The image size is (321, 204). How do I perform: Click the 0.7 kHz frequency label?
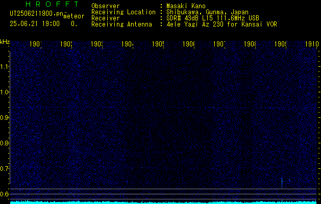coord(5,169)
